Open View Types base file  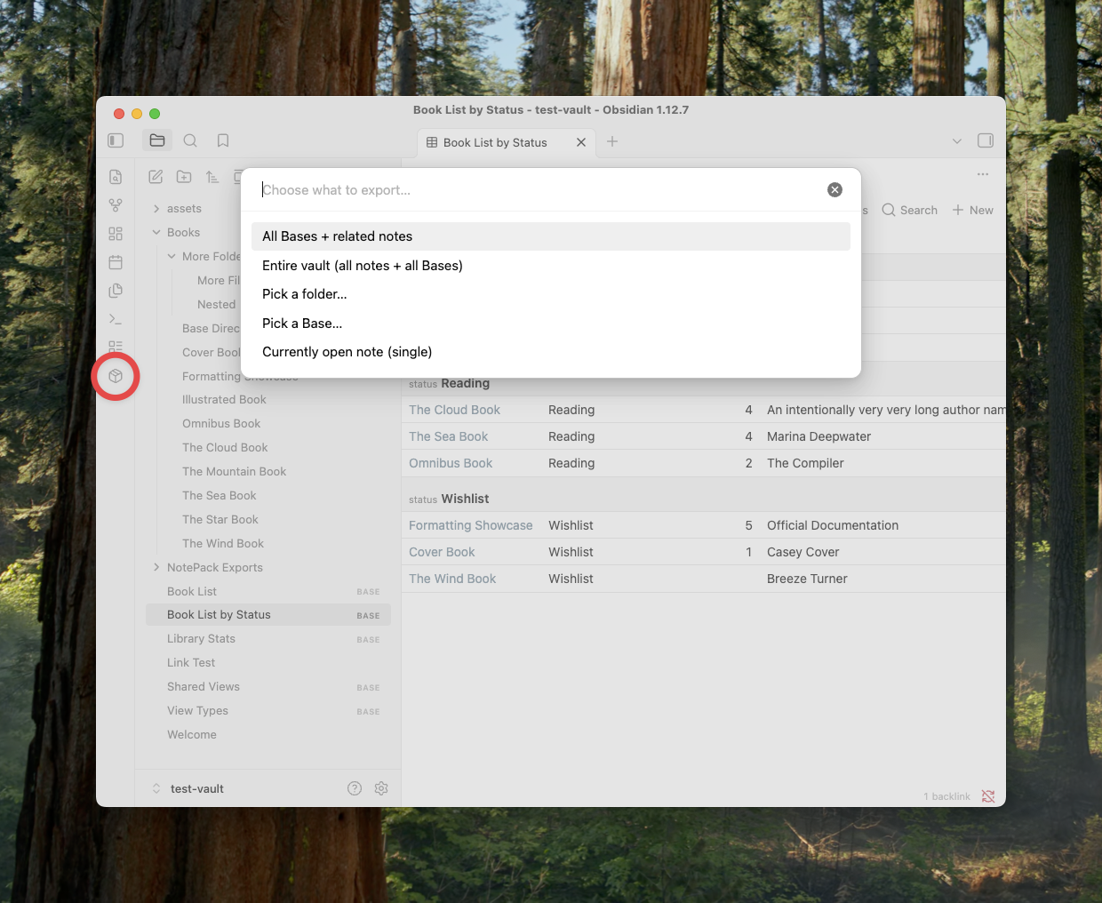point(268,711)
